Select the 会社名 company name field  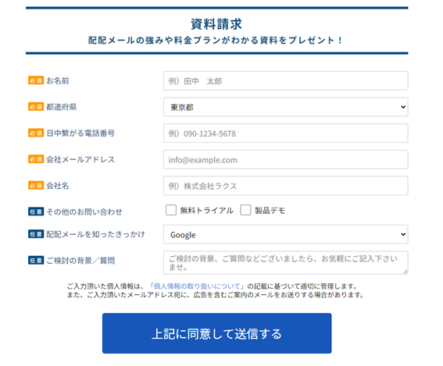point(285,186)
